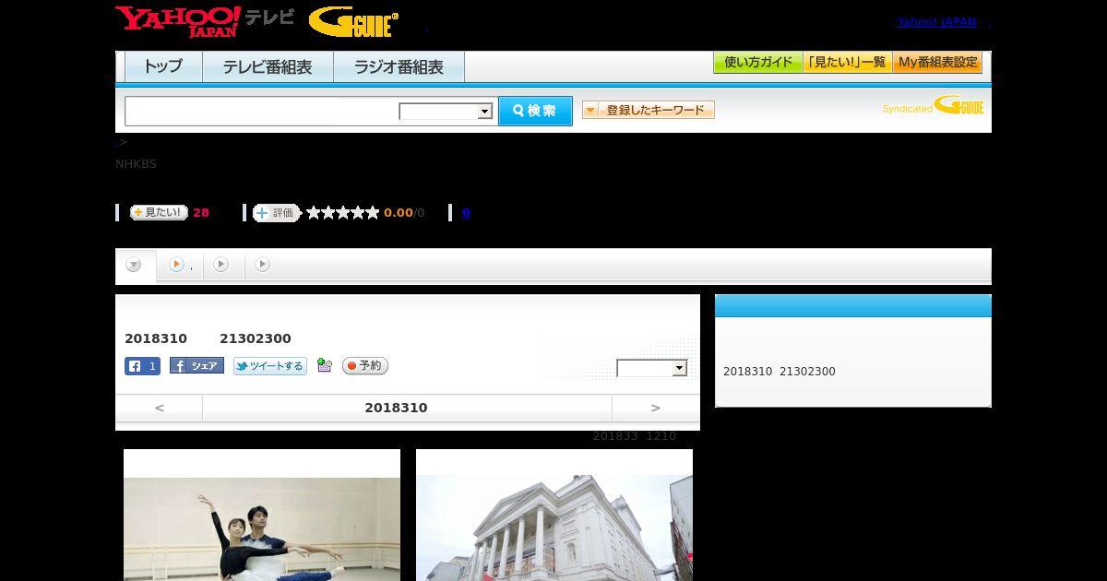Viewport: 1107px width, 581px height.
Task: Click the Syndicated G-GUIDE logo
Action: pyautogui.click(x=934, y=105)
